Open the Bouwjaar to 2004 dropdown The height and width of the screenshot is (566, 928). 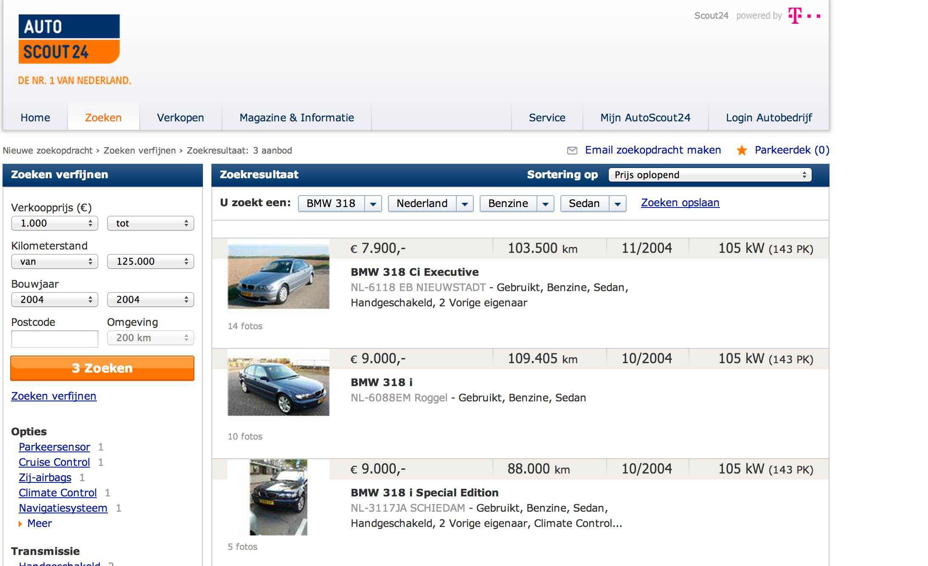tap(150, 300)
